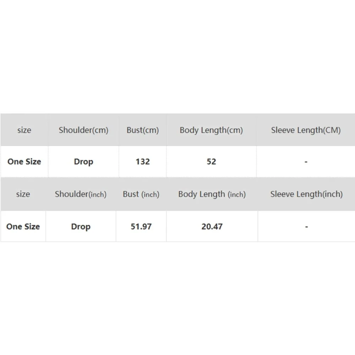Click the bust value 132
The width and height of the screenshot is (355, 355).
(143, 162)
